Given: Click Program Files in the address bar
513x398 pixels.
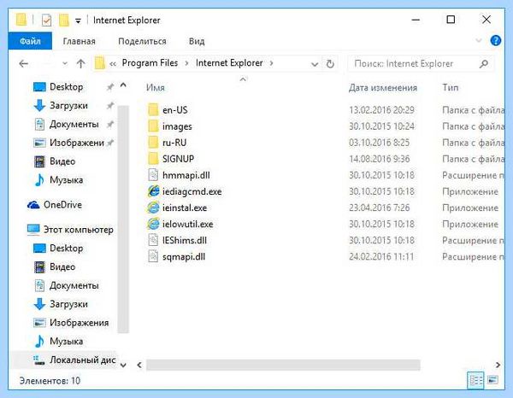Looking at the screenshot, I should tap(150, 62).
